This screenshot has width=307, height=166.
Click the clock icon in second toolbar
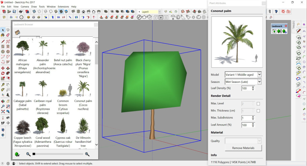(x=21, y=17)
